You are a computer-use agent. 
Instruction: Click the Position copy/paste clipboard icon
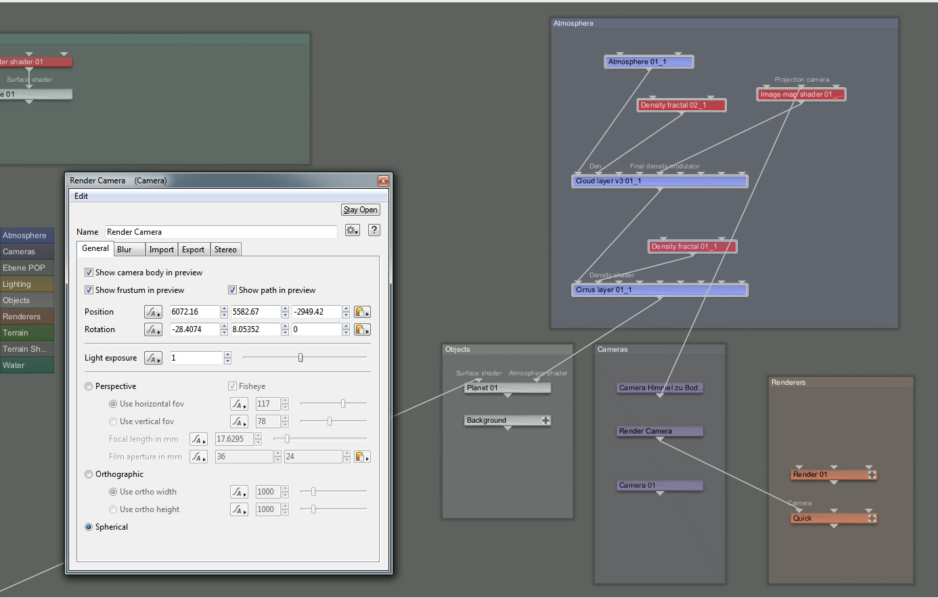[x=362, y=312]
